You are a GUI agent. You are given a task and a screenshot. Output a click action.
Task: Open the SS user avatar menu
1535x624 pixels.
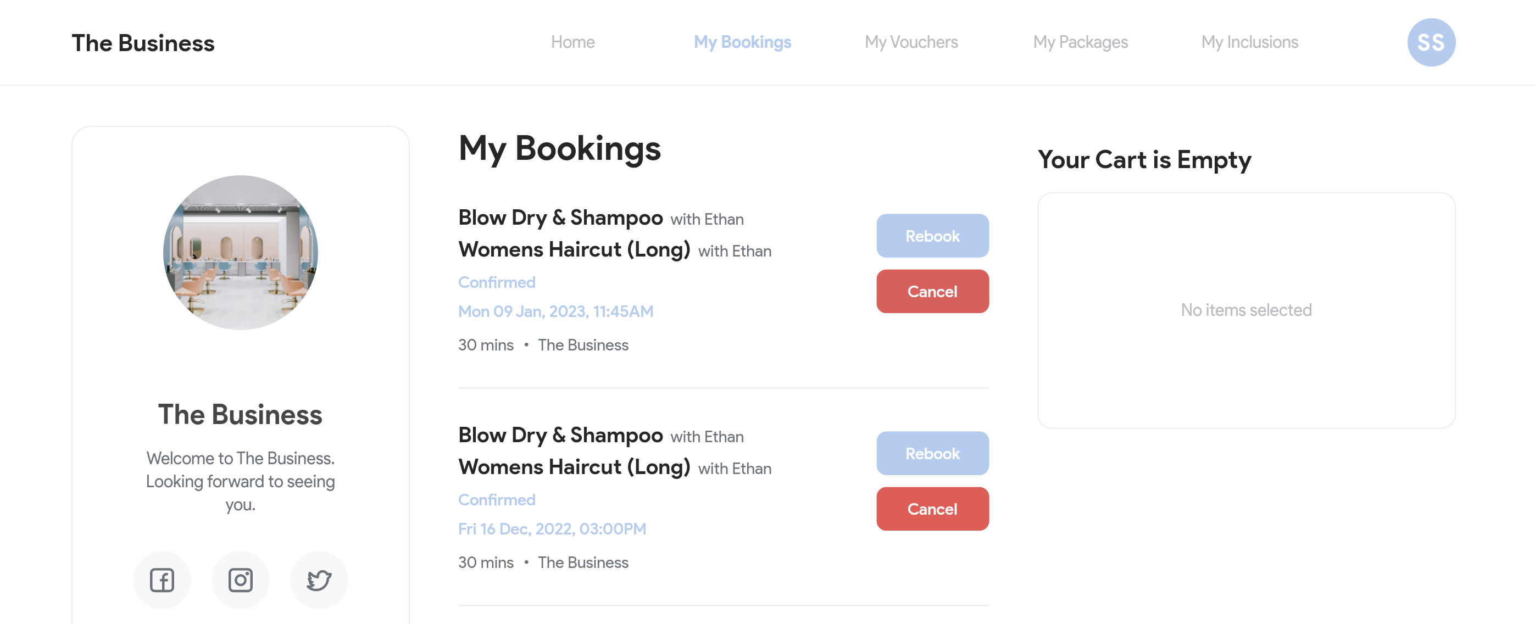point(1431,42)
